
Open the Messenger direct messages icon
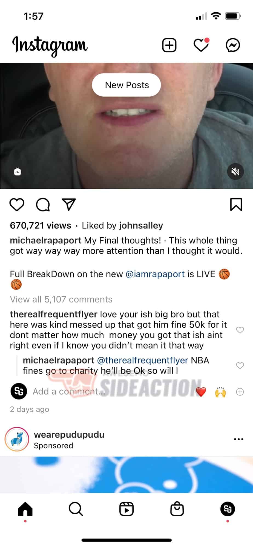pyautogui.click(x=233, y=45)
